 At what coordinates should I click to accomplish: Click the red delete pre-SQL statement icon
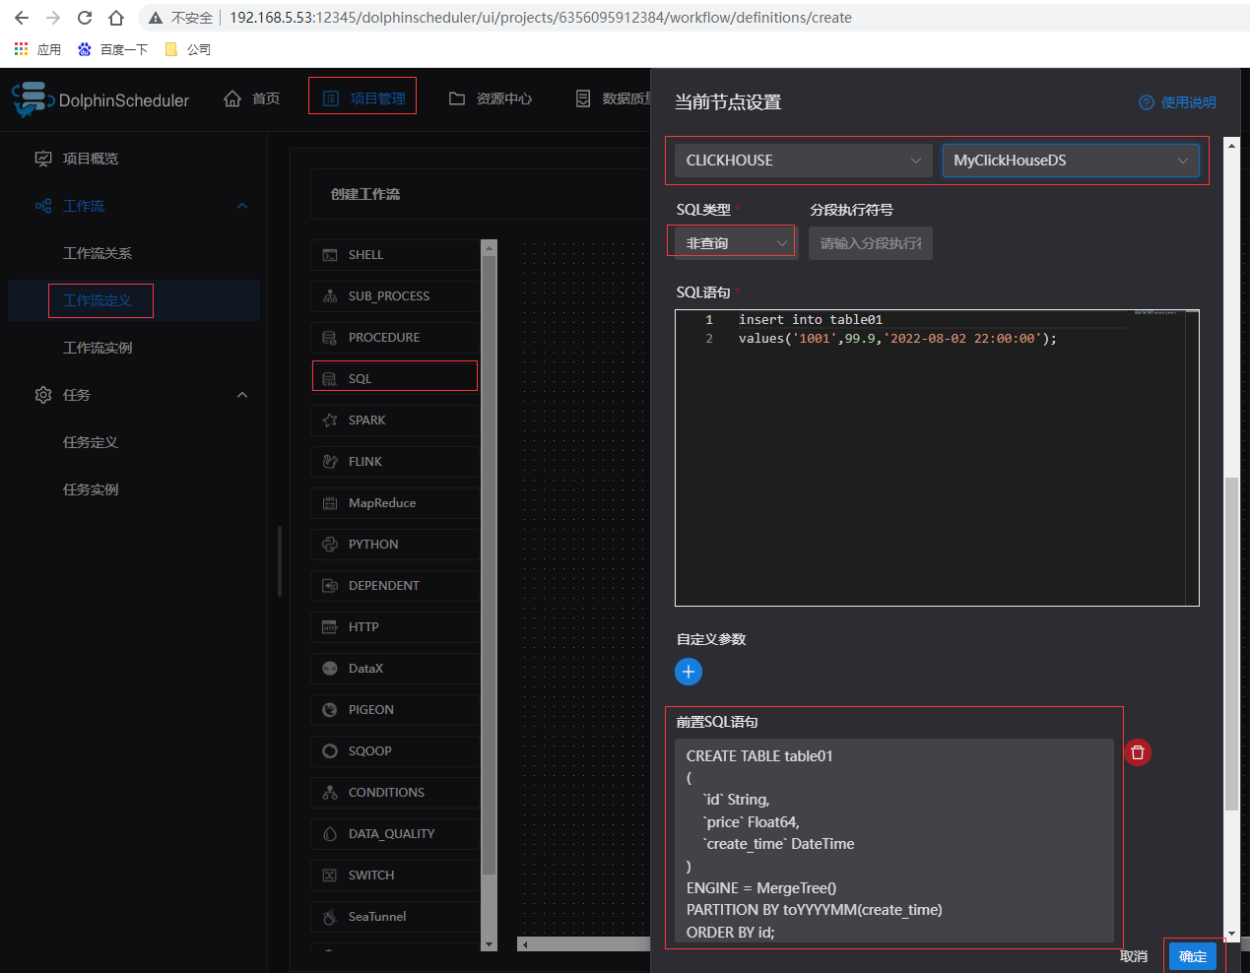click(x=1138, y=752)
